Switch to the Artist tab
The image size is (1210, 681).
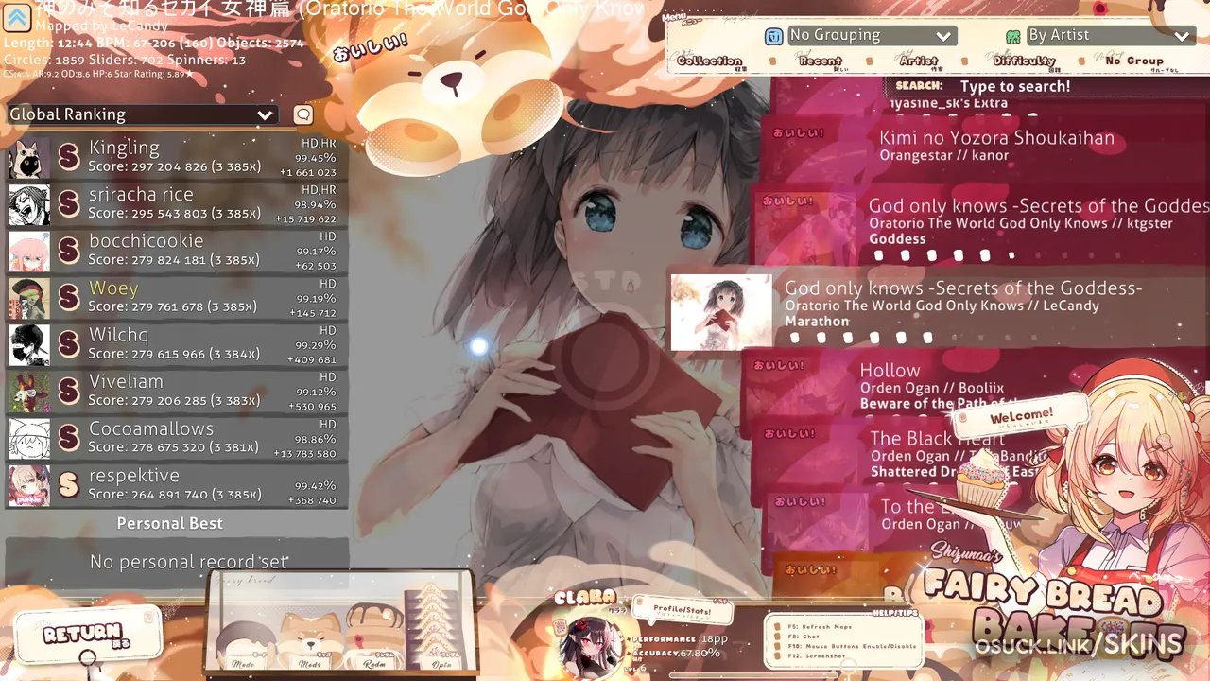(x=919, y=61)
